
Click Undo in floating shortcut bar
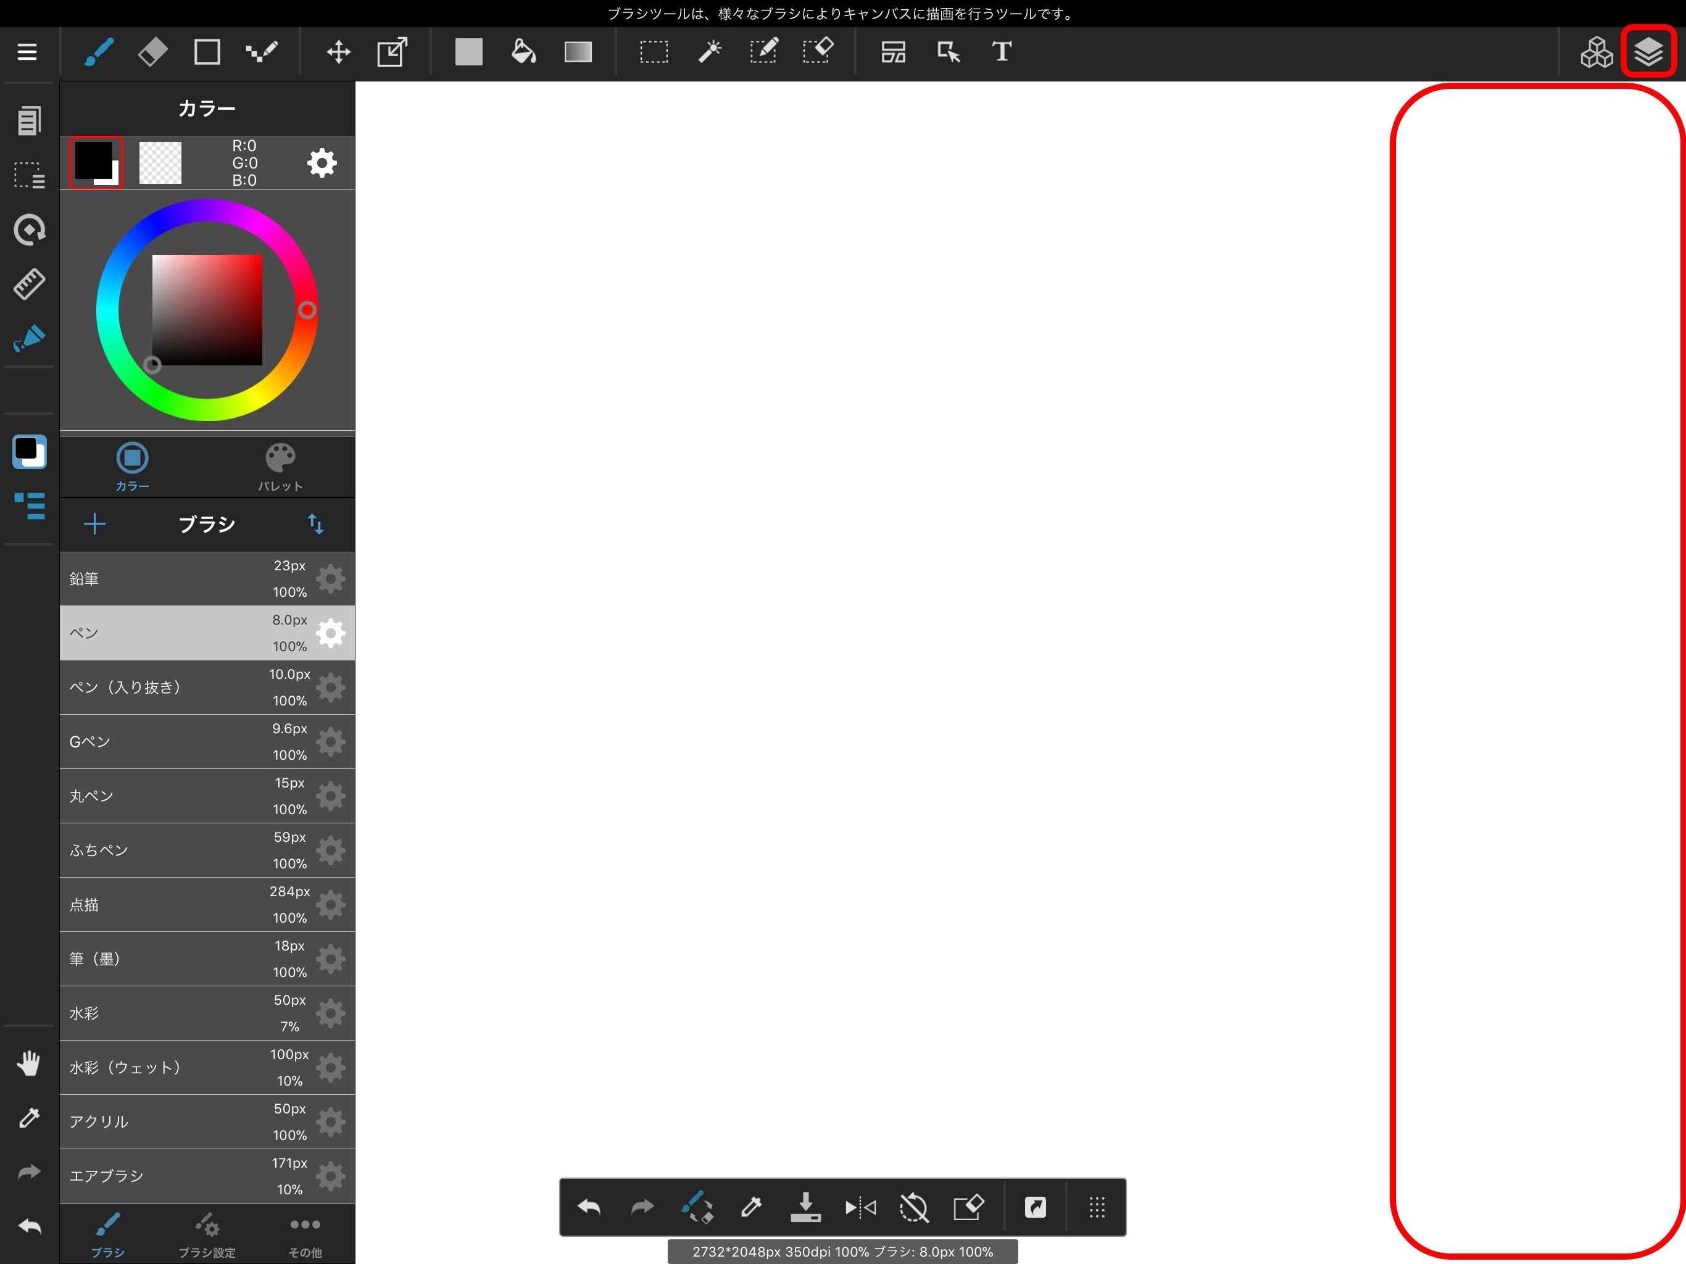[x=588, y=1207]
